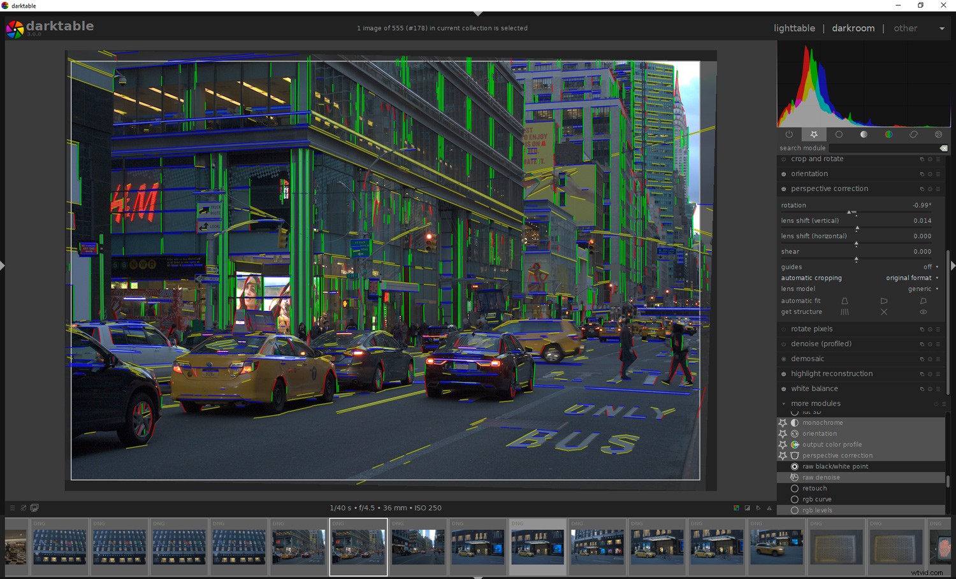Click the get structure lines button
Viewport: 956px width, 579px height.
coord(844,311)
